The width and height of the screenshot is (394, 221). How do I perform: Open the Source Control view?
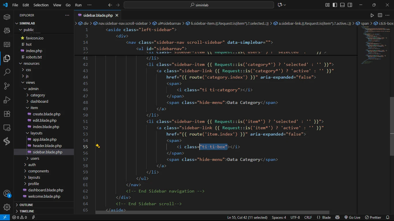7,86
